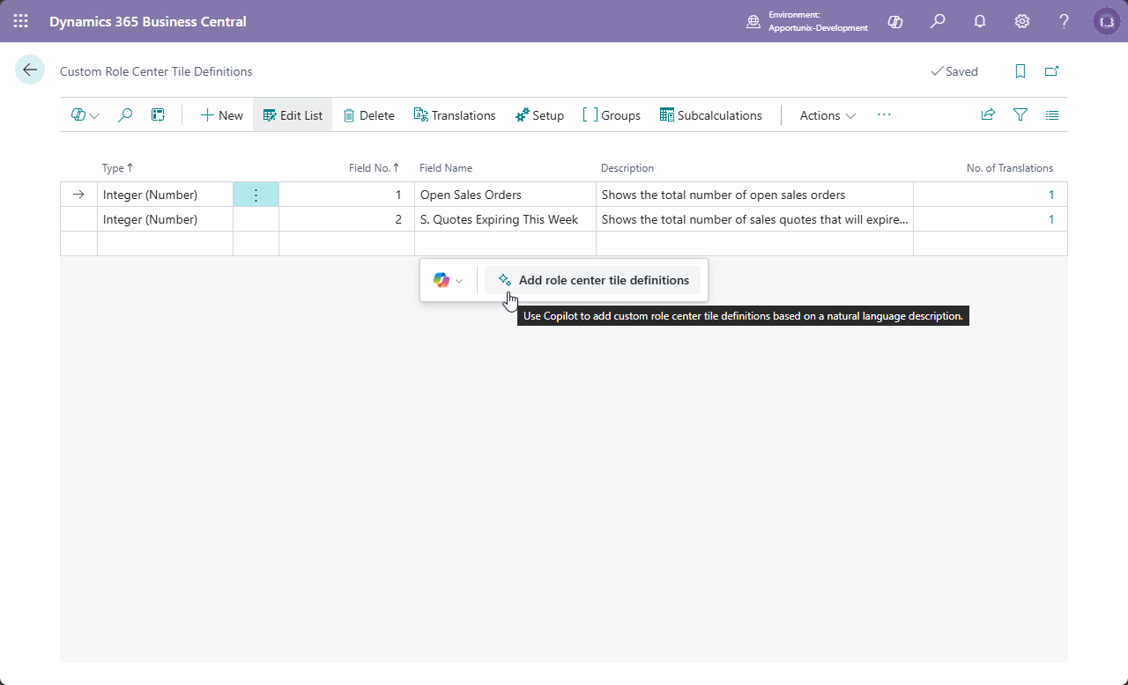1128x685 pixels.
Task: Share the list via share icon
Action: (x=988, y=114)
